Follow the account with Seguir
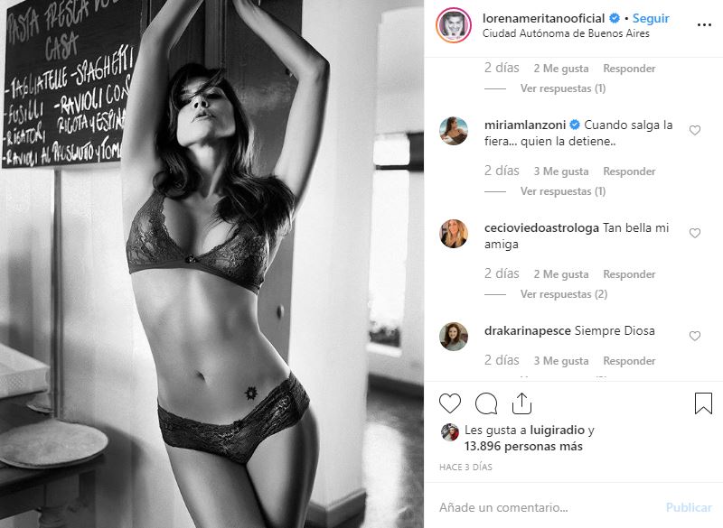The width and height of the screenshot is (723, 528). point(651,18)
